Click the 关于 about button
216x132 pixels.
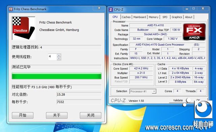click(x=57, y=115)
